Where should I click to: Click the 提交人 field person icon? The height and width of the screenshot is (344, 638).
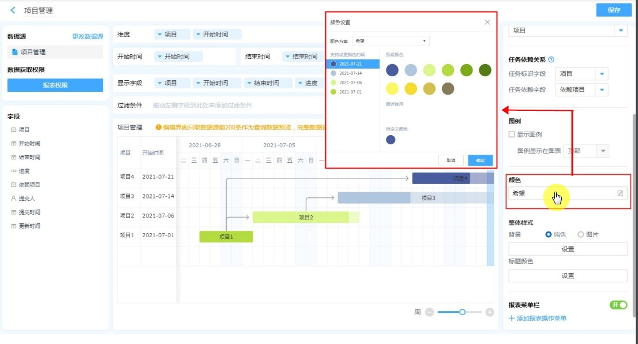click(13, 199)
